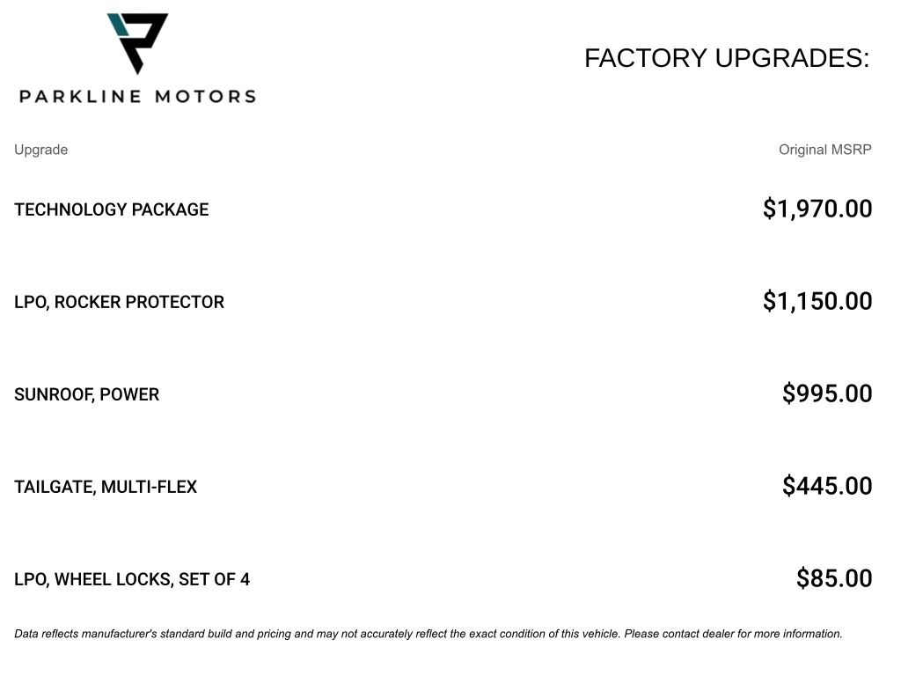This screenshot has height=676, width=901.
Task: Click the $85.00 price
Action: [834, 578]
